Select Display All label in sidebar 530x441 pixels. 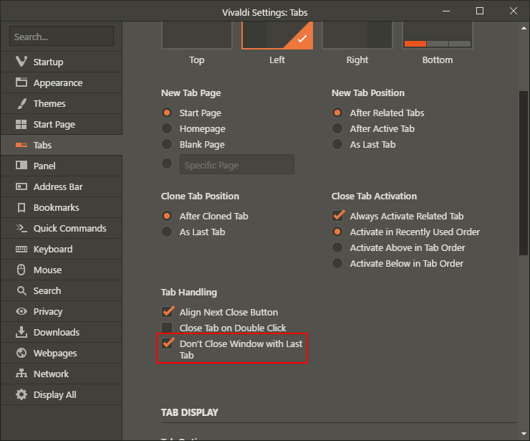[x=54, y=395]
